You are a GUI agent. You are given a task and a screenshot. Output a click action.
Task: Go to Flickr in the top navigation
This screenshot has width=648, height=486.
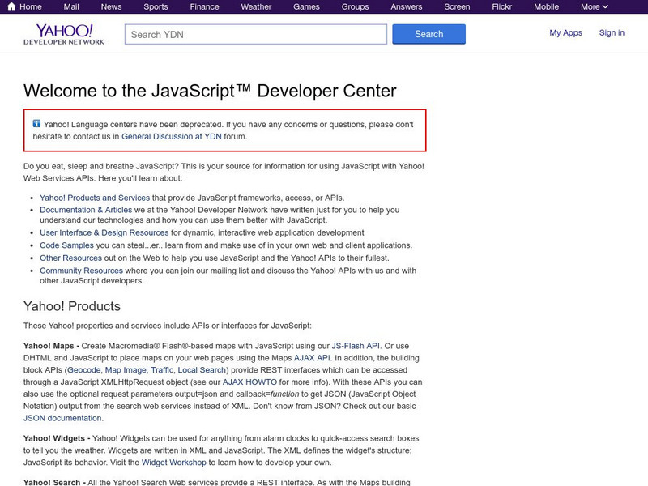pos(501,6)
